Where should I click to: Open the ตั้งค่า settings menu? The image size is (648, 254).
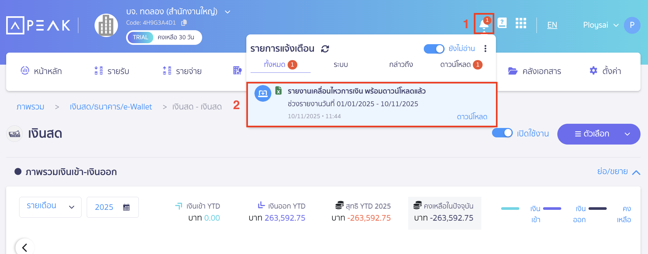(605, 71)
